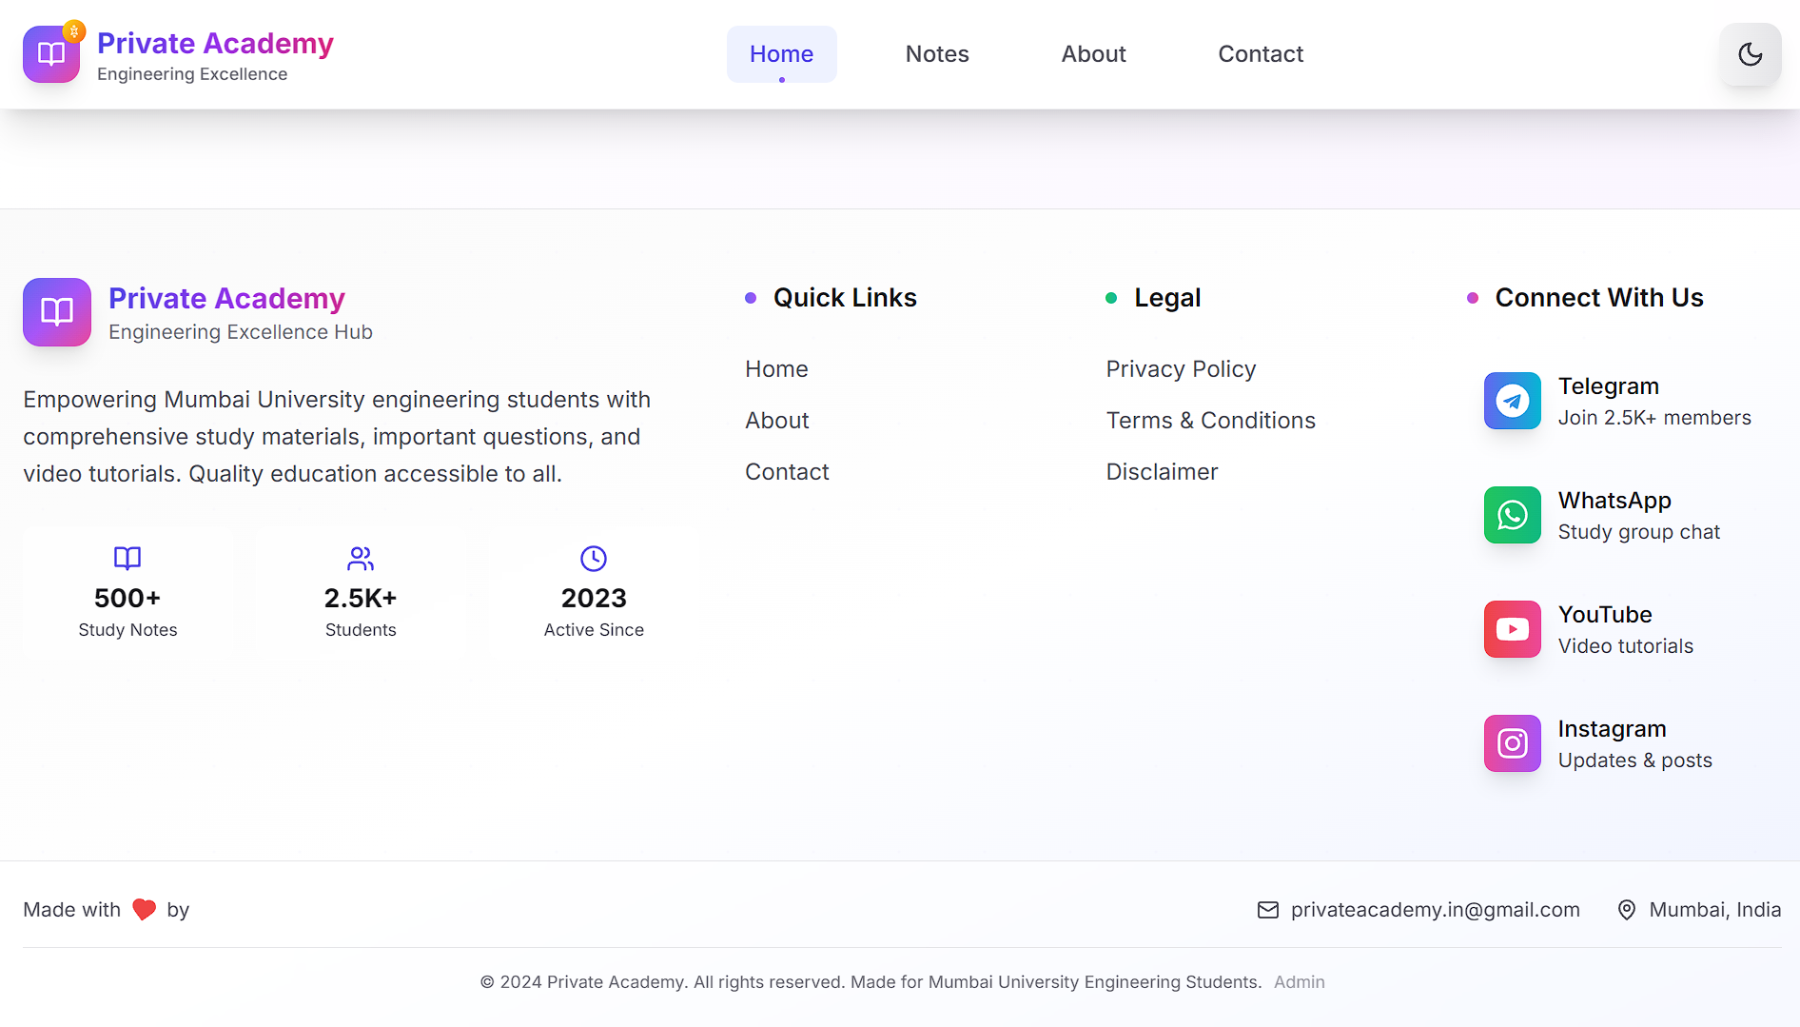The image size is (1800, 1027).
Task: Click the 'Mumbai, India' location text
Action: [1714, 910]
